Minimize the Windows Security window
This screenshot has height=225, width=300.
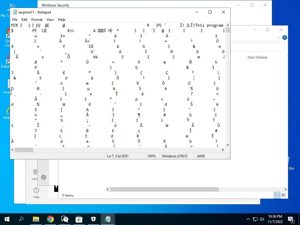click(x=238, y=5)
